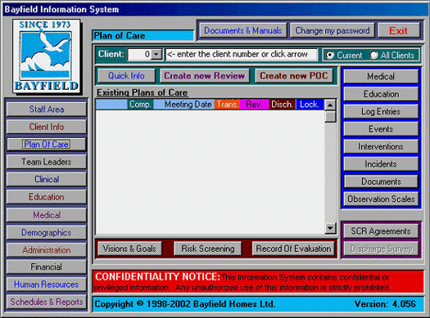Click Education button in right panel

point(381,94)
